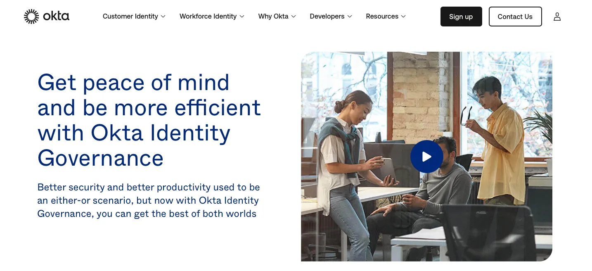Screen dimensions: 592x271
Task: Expand the chevron beside Developers
Action: click(x=350, y=17)
